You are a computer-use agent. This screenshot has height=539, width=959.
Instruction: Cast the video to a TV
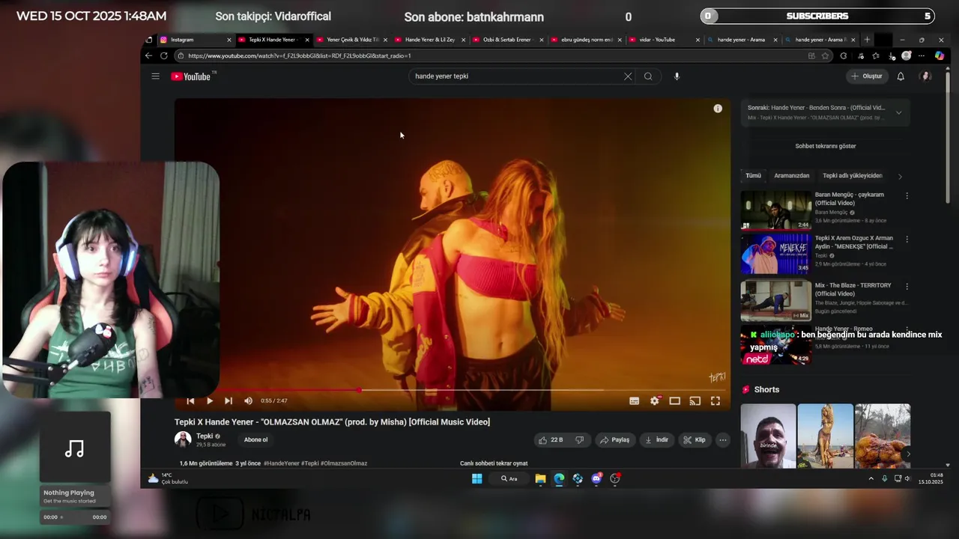pos(695,401)
